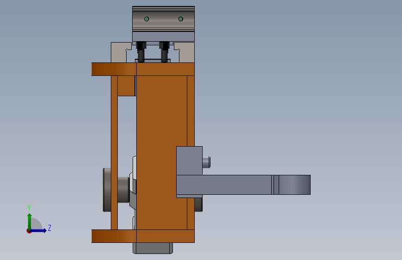402x260 pixels.
Task: Click the Z label of the coordinate triad
Action: pyautogui.click(x=50, y=228)
